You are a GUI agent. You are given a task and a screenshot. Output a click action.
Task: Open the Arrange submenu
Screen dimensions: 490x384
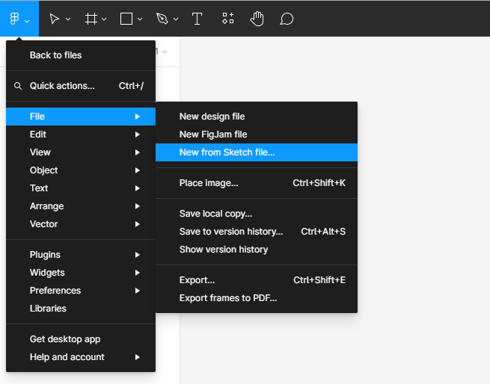point(81,206)
